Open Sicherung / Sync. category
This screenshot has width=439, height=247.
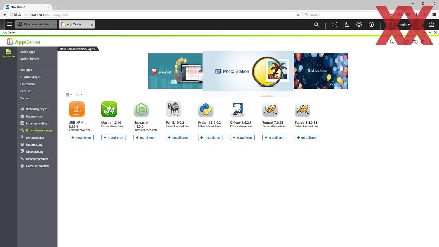[37, 109]
